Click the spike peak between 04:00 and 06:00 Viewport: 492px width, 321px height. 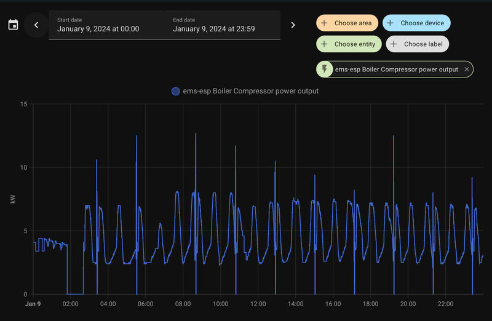click(137, 136)
